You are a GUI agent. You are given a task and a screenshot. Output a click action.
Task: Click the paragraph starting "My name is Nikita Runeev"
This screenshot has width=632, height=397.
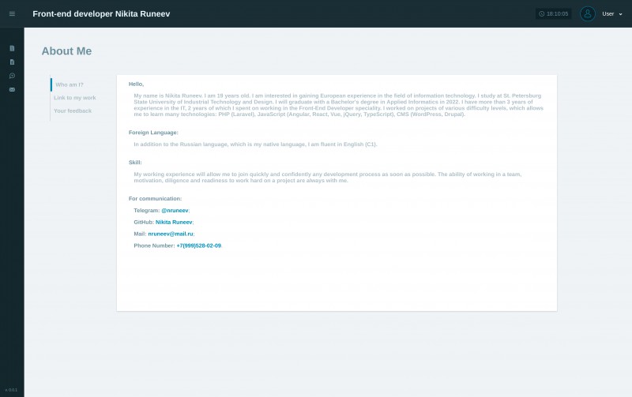pos(339,105)
